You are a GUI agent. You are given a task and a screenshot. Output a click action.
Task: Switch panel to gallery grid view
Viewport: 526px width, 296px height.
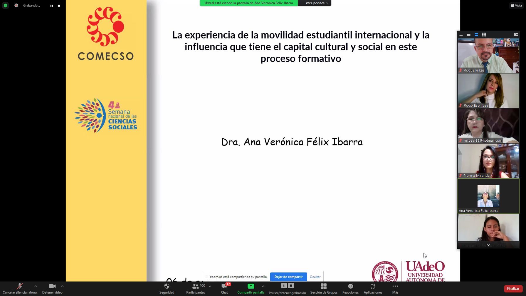coord(484,35)
